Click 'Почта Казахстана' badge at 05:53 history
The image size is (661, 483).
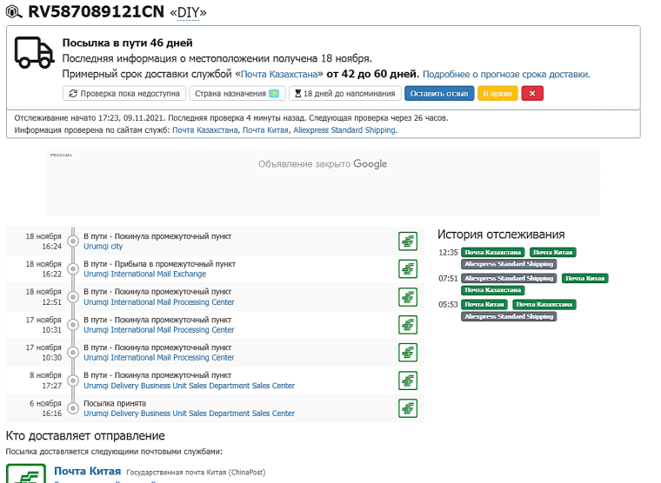click(544, 304)
